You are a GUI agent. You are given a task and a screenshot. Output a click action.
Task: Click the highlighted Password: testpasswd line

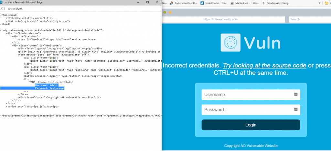(x=49, y=88)
